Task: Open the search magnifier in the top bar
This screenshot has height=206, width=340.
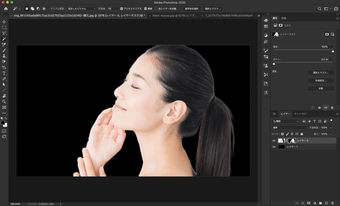Action: click(319, 9)
